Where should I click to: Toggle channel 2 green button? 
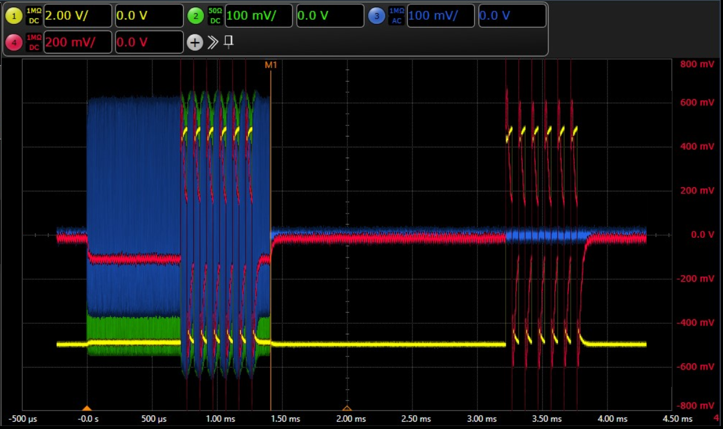[x=195, y=16]
